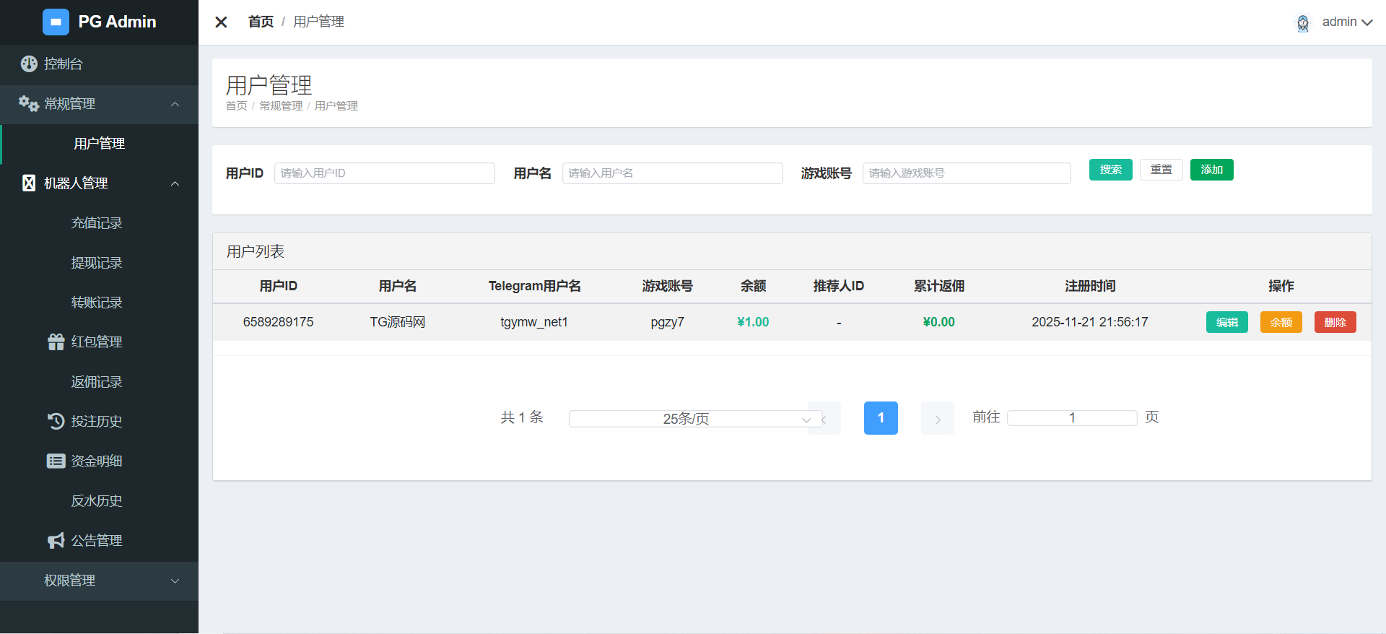This screenshot has width=1386, height=634.
Task: Open the 25条/页 page size dropdown
Action: click(x=694, y=419)
